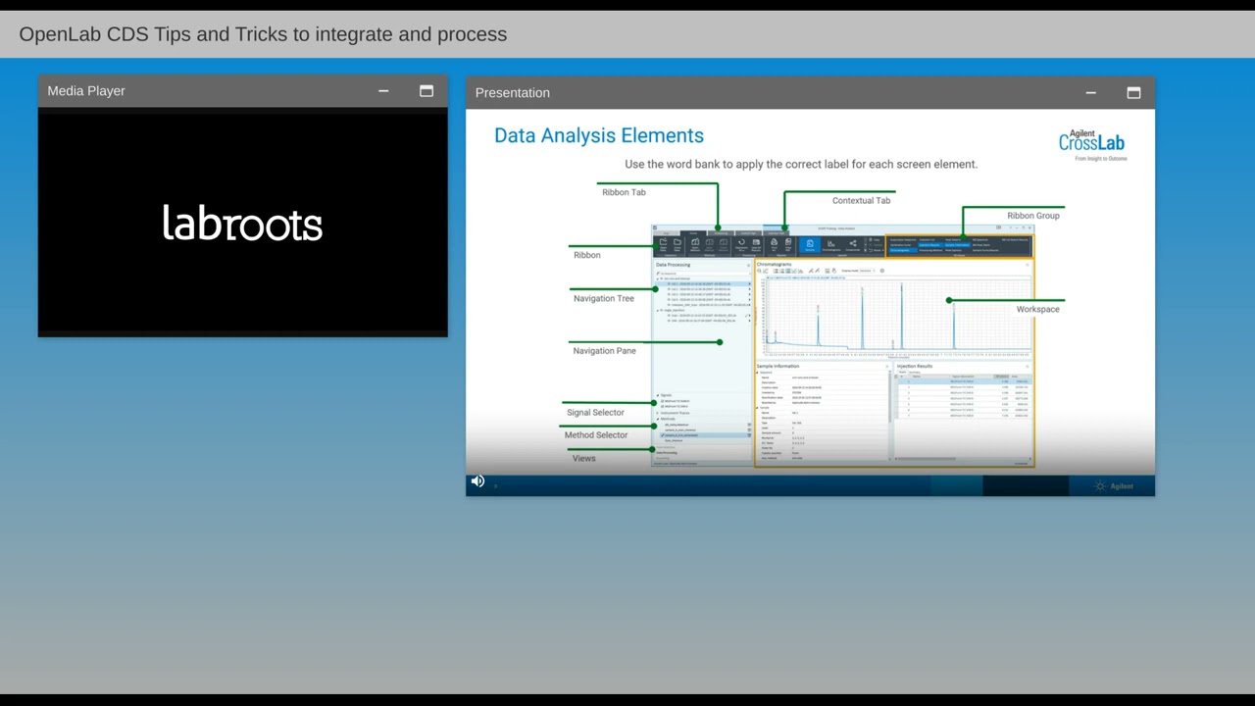Click the Contextual Tab label on slide
The image size is (1255, 706).
tap(861, 200)
